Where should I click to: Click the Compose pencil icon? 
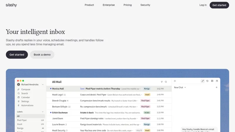[x=19, y=89]
